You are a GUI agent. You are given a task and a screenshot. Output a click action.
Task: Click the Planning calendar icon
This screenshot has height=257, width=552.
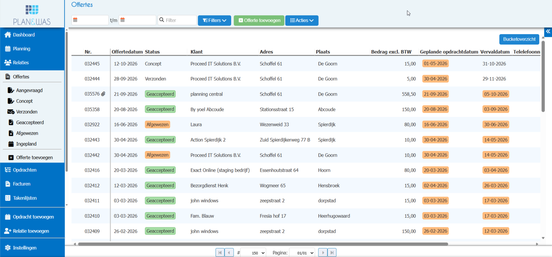[x=8, y=49]
